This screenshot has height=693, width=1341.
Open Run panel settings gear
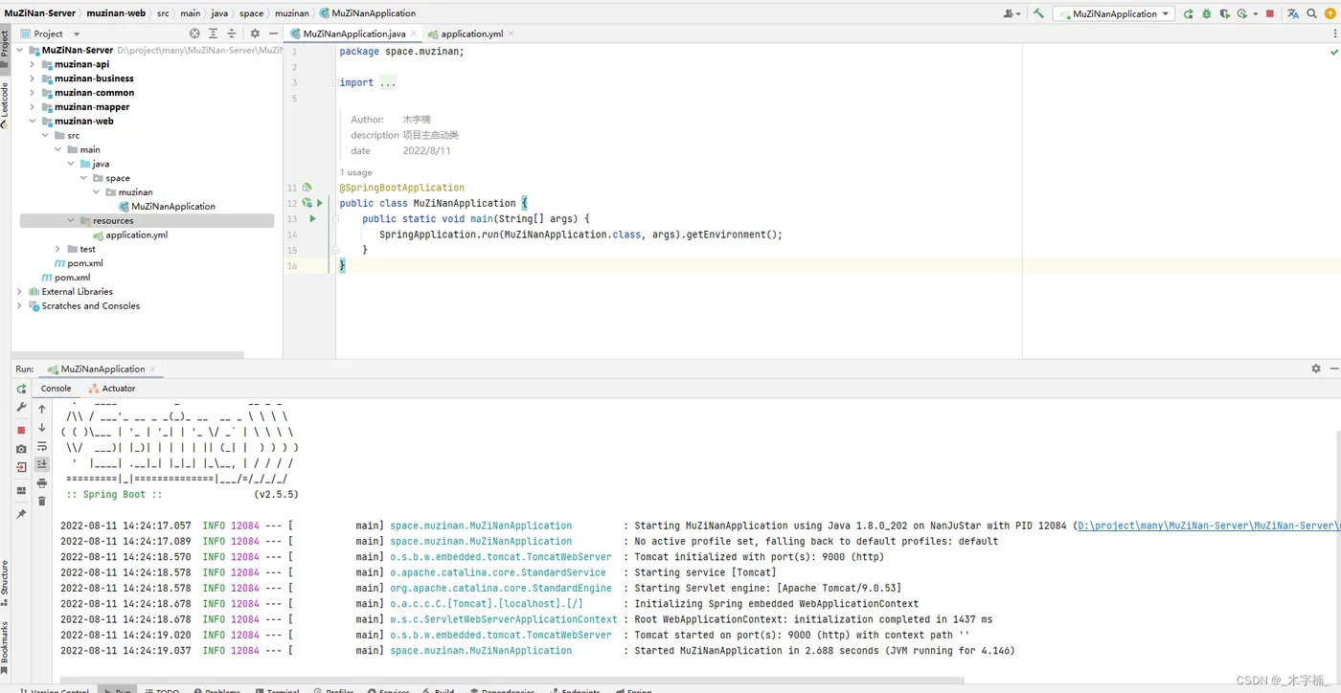(1316, 369)
